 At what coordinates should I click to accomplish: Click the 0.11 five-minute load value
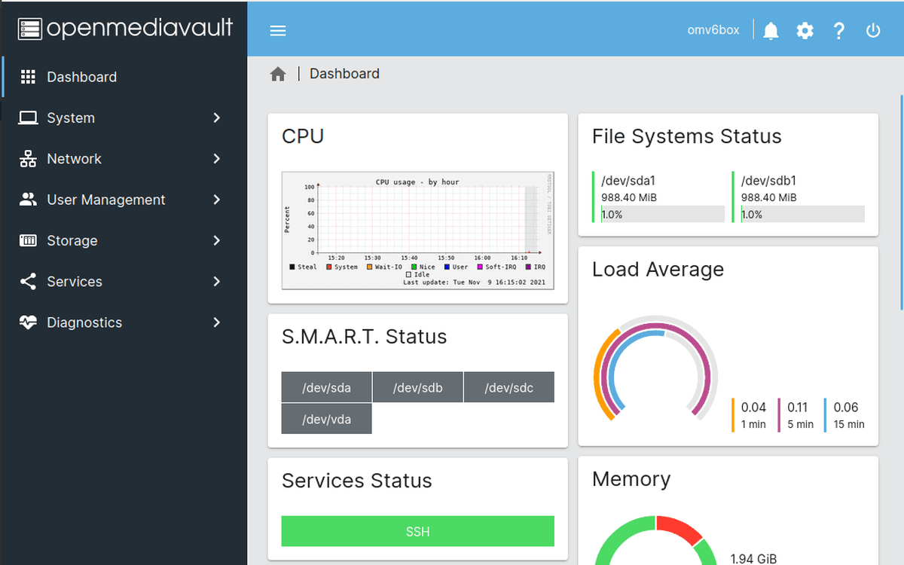coord(798,408)
